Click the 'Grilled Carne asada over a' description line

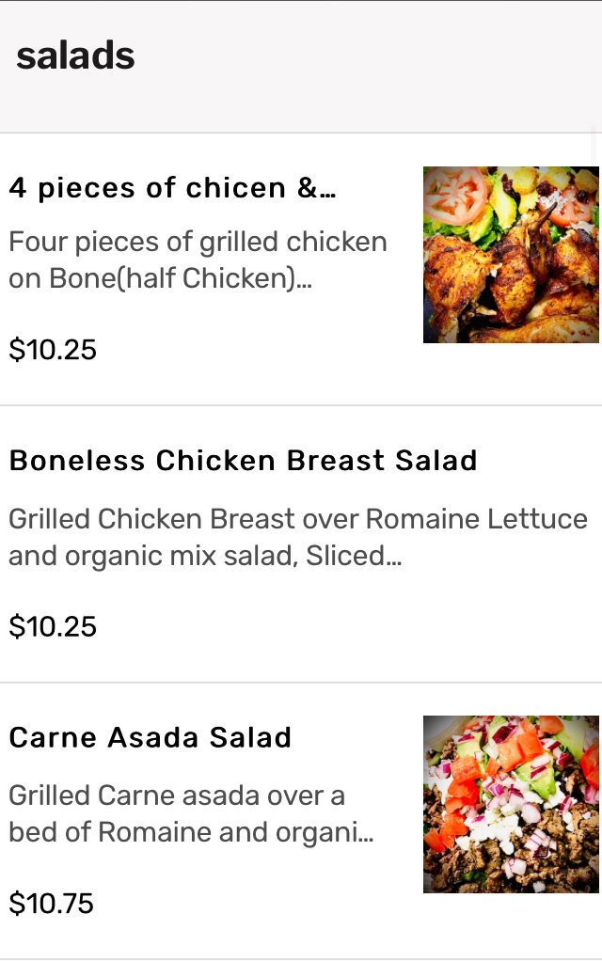(177, 796)
